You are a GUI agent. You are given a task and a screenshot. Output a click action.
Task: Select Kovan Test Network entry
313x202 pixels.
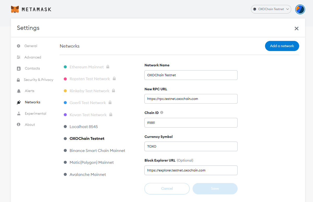pos(88,115)
